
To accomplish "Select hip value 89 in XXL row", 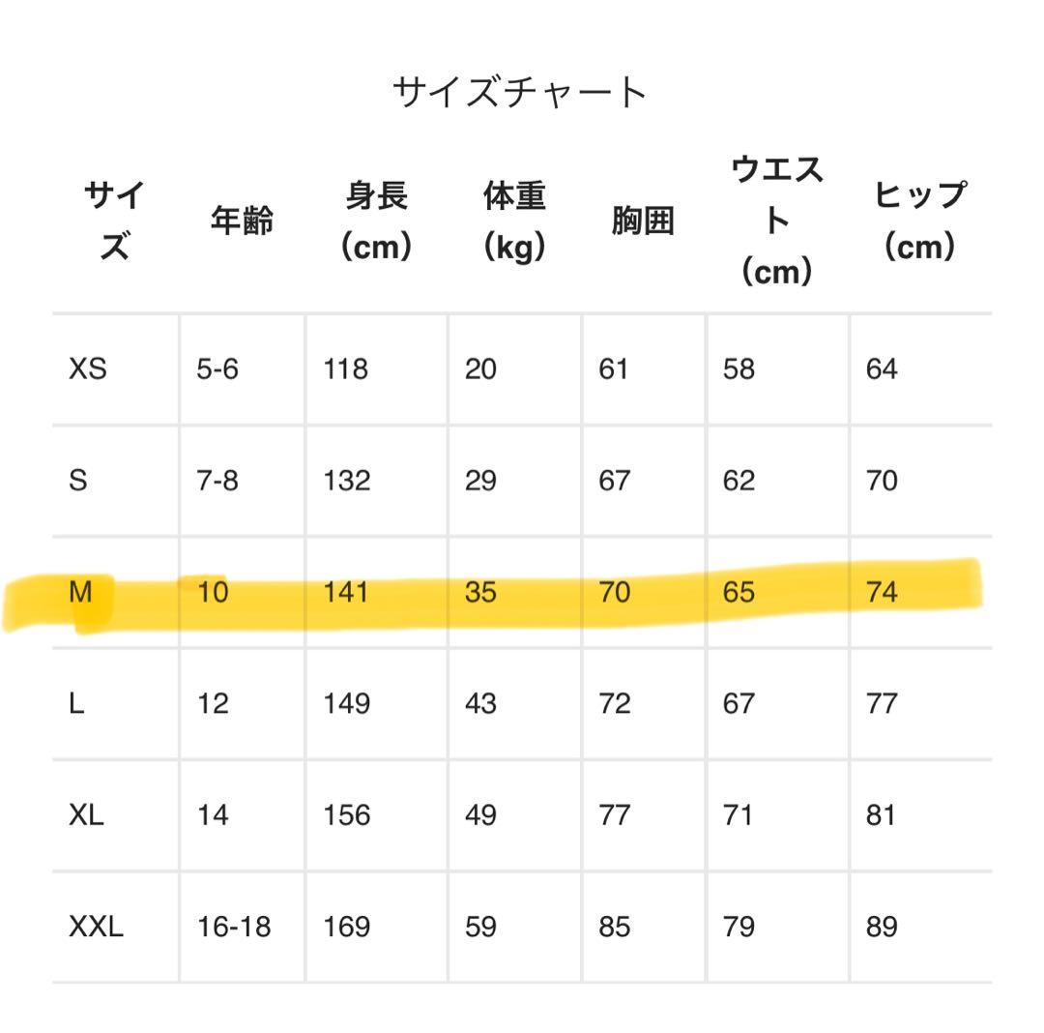I will pos(882,927).
